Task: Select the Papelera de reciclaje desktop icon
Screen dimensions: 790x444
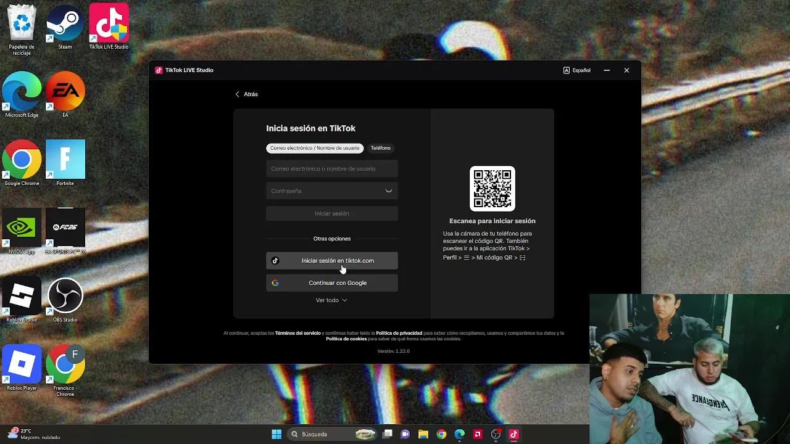Action: pyautogui.click(x=22, y=30)
